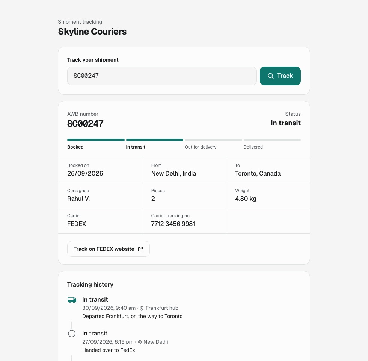Click the 'Out for delivery' step label
The height and width of the screenshot is (361, 368).
pyautogui.click(x=201, y=147)
